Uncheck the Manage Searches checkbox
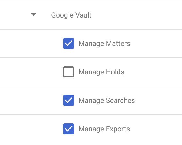This screenshot has height=145, width=182. tap(69, 100)
